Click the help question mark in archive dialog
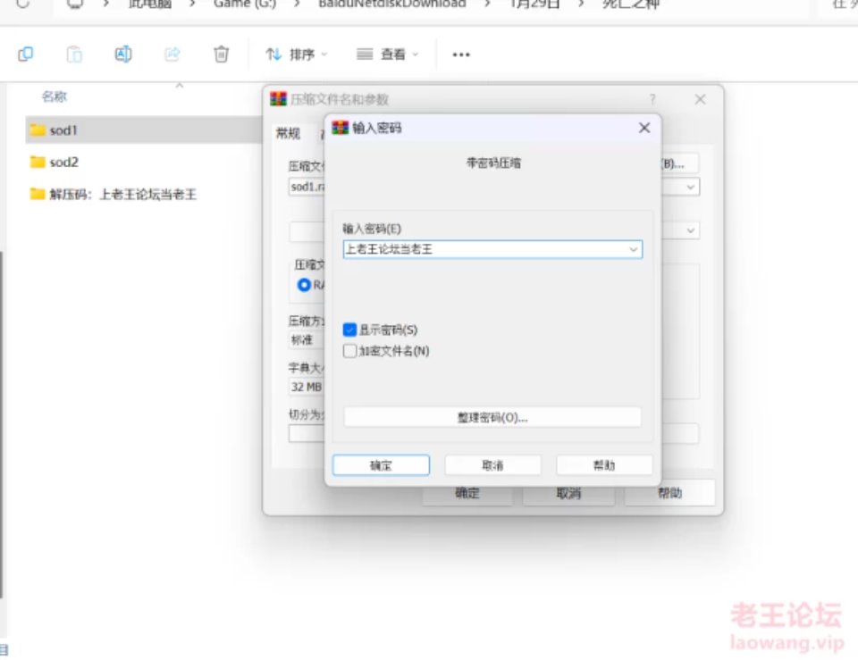The height and width of the screenshot is (660, 858). [652, 99]
